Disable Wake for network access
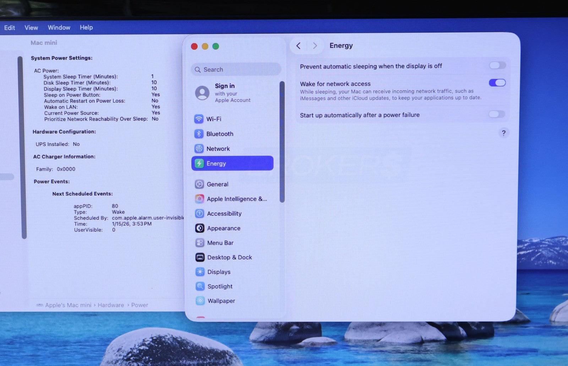The height and width of the screenshot is (366, 568). pos(497,83)
